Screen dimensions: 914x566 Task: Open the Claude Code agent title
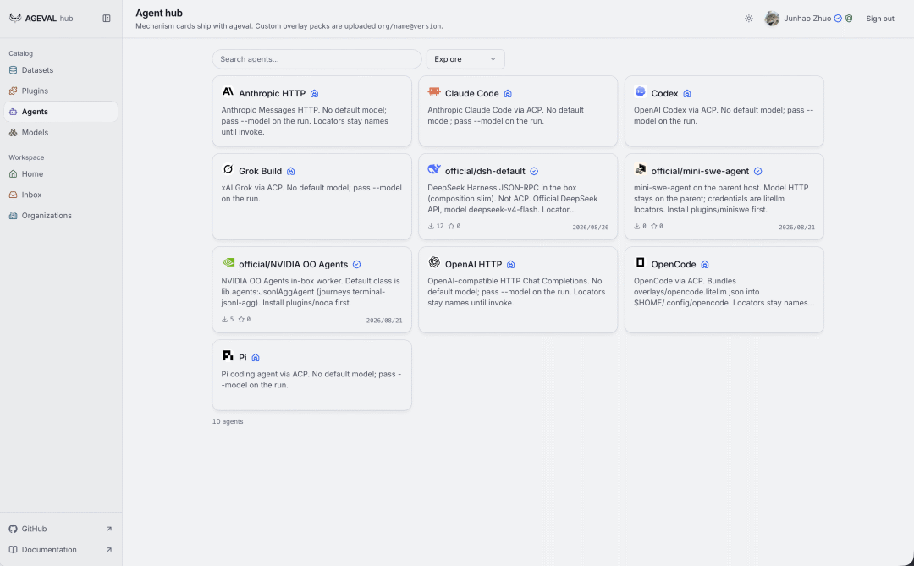472,93
